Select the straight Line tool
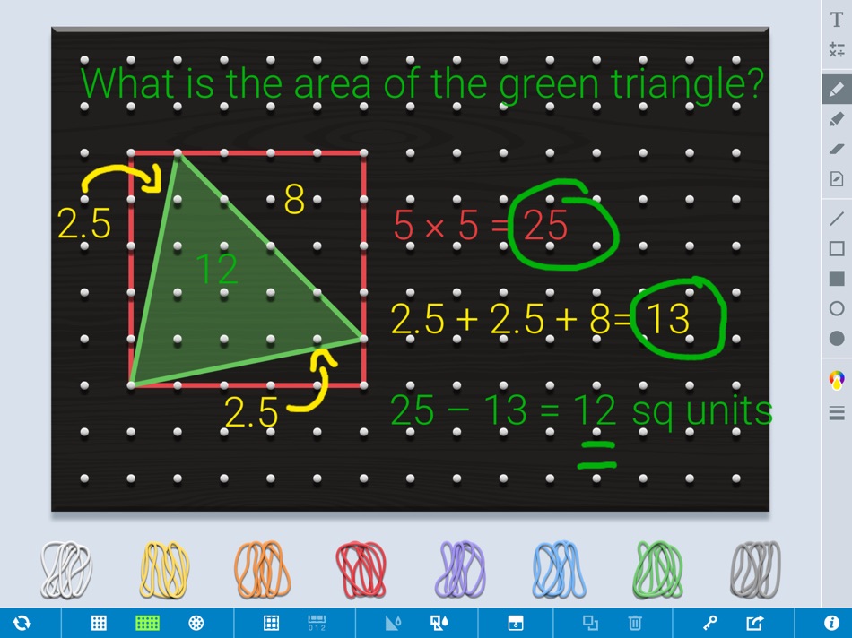 pos(837,219)
